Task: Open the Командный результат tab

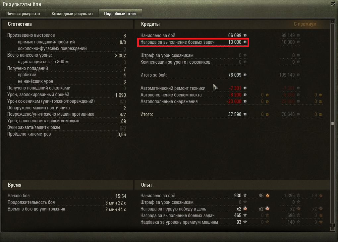Action: pyautogui.click(x=72, y=13)
